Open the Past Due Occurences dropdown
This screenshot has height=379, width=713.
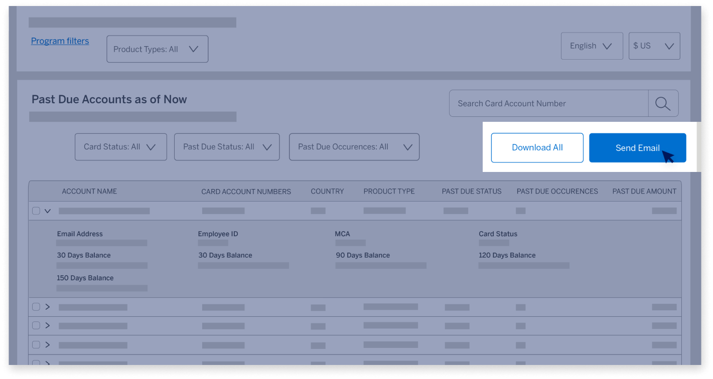click(354, 146)
